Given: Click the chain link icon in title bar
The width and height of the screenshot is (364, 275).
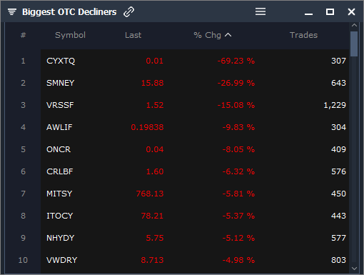Looking at the screenshot, I should (128, 11).
